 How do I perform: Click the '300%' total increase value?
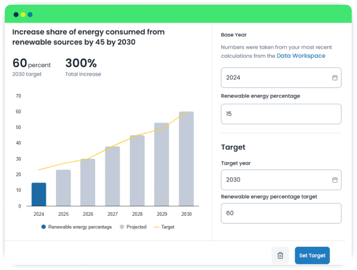[81, 63]
